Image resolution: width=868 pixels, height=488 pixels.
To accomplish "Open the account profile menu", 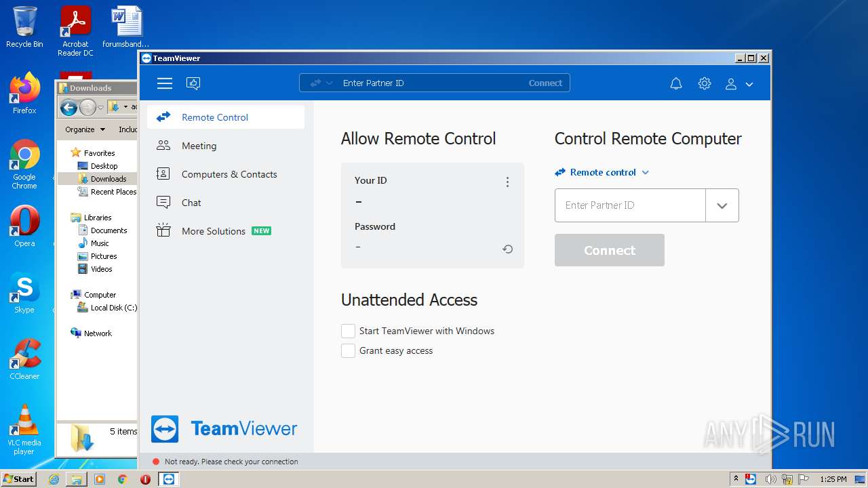I will [739, 84].
